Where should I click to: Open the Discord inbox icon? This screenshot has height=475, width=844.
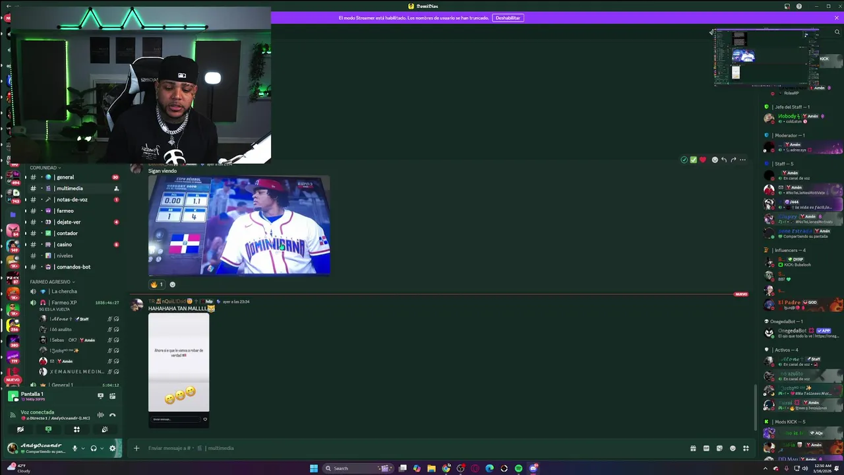coord(787,7)
